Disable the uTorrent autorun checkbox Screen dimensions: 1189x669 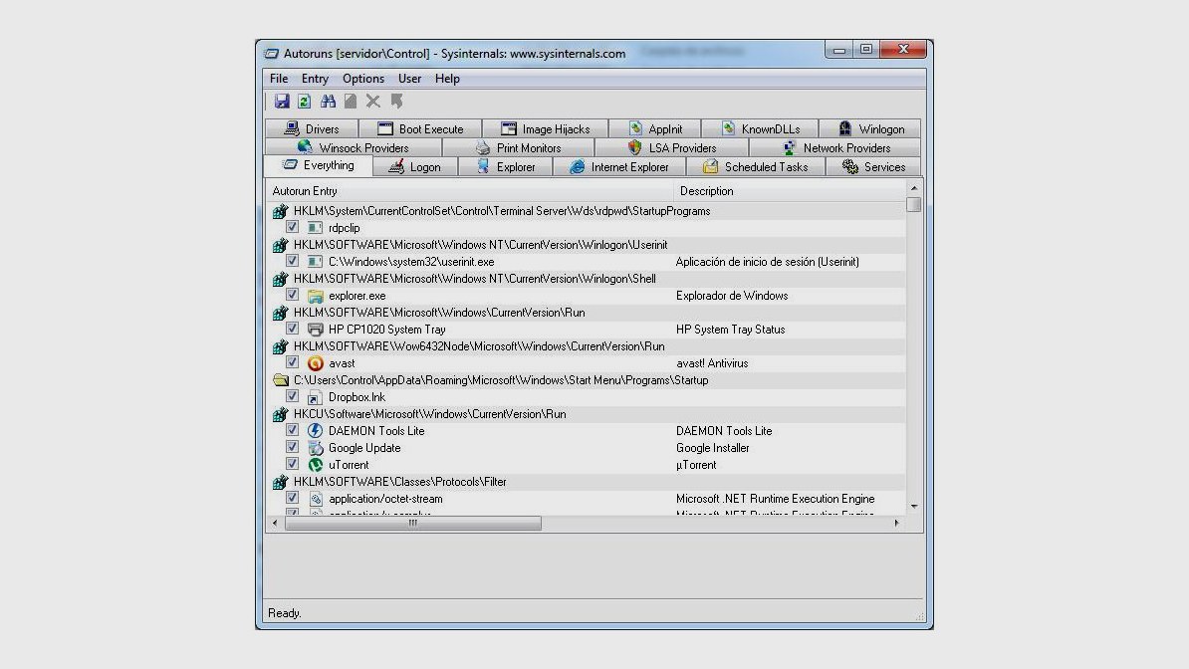292,464
